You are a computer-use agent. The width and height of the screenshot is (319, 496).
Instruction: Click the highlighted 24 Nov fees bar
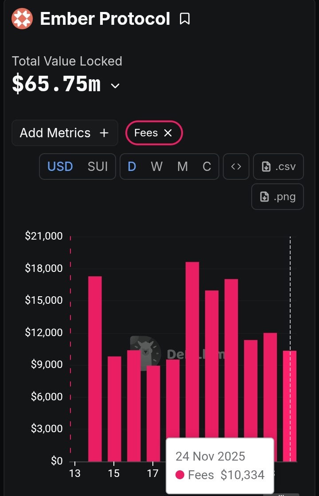(290, 406)
